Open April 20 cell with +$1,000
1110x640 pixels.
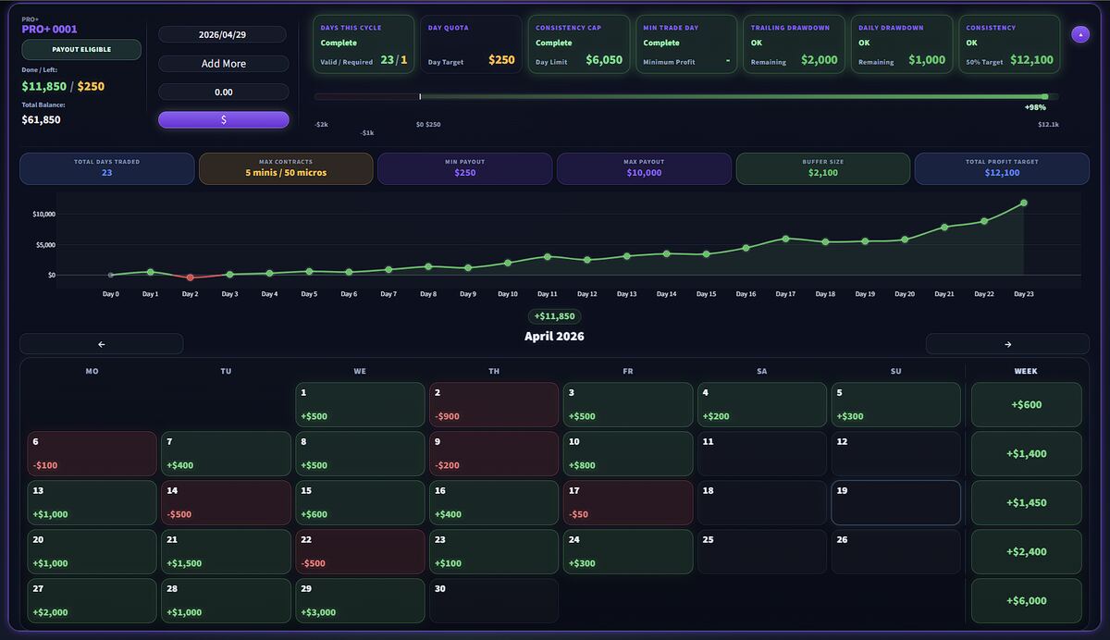(x=92, y=552)
